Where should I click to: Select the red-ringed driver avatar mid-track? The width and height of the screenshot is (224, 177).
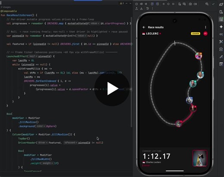point(193,109)
